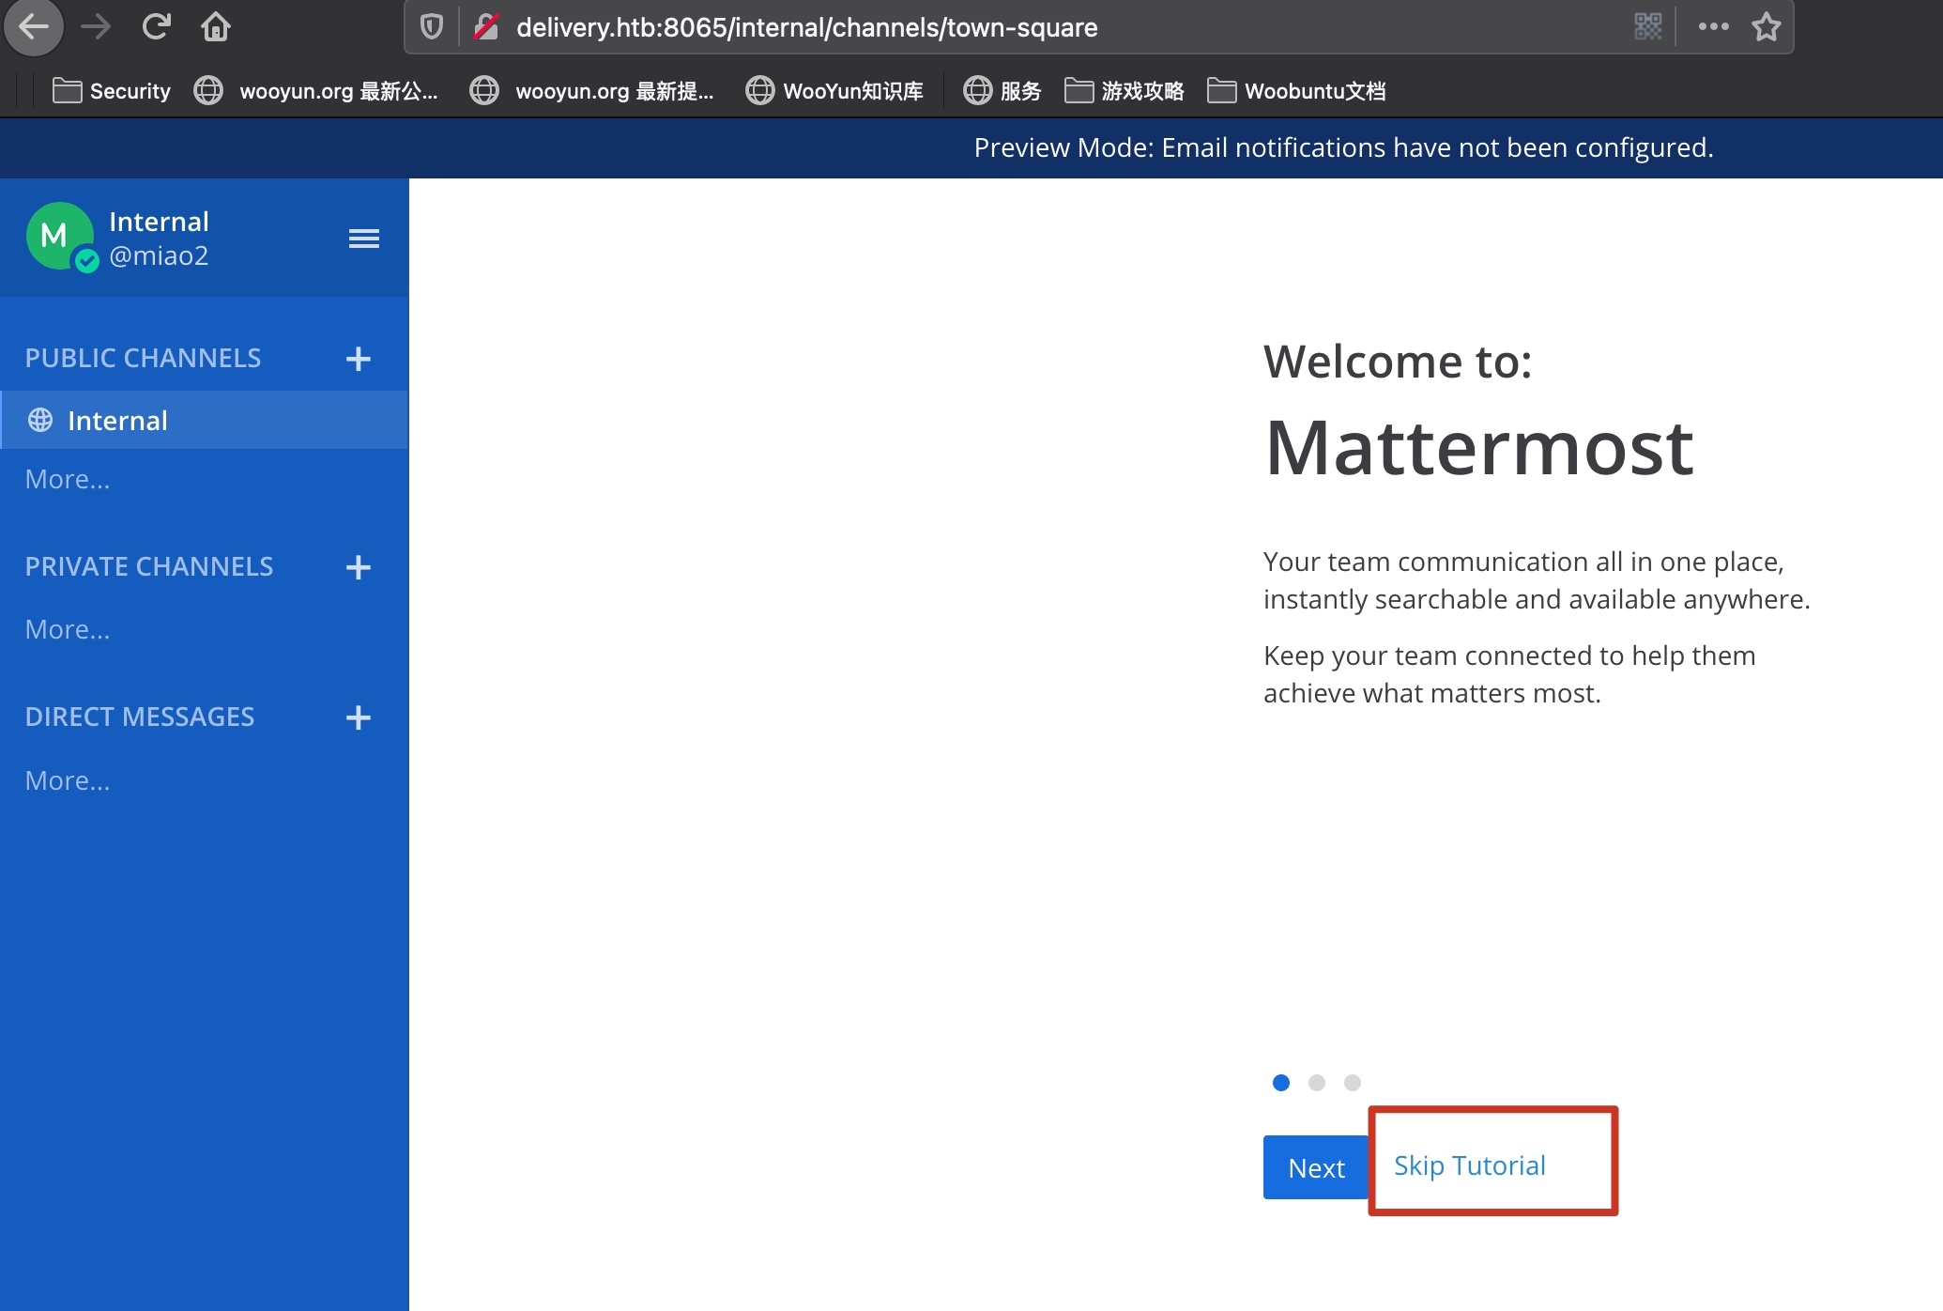Open the page actions three-dot menu
The height and width of the screenshot is (1311, 1943).
[1713, 26]
